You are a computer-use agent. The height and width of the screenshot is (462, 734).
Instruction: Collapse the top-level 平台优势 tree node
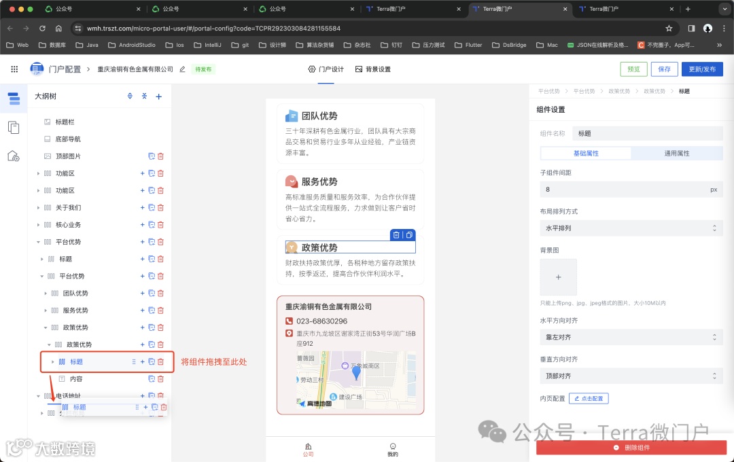tap(38, 242)
